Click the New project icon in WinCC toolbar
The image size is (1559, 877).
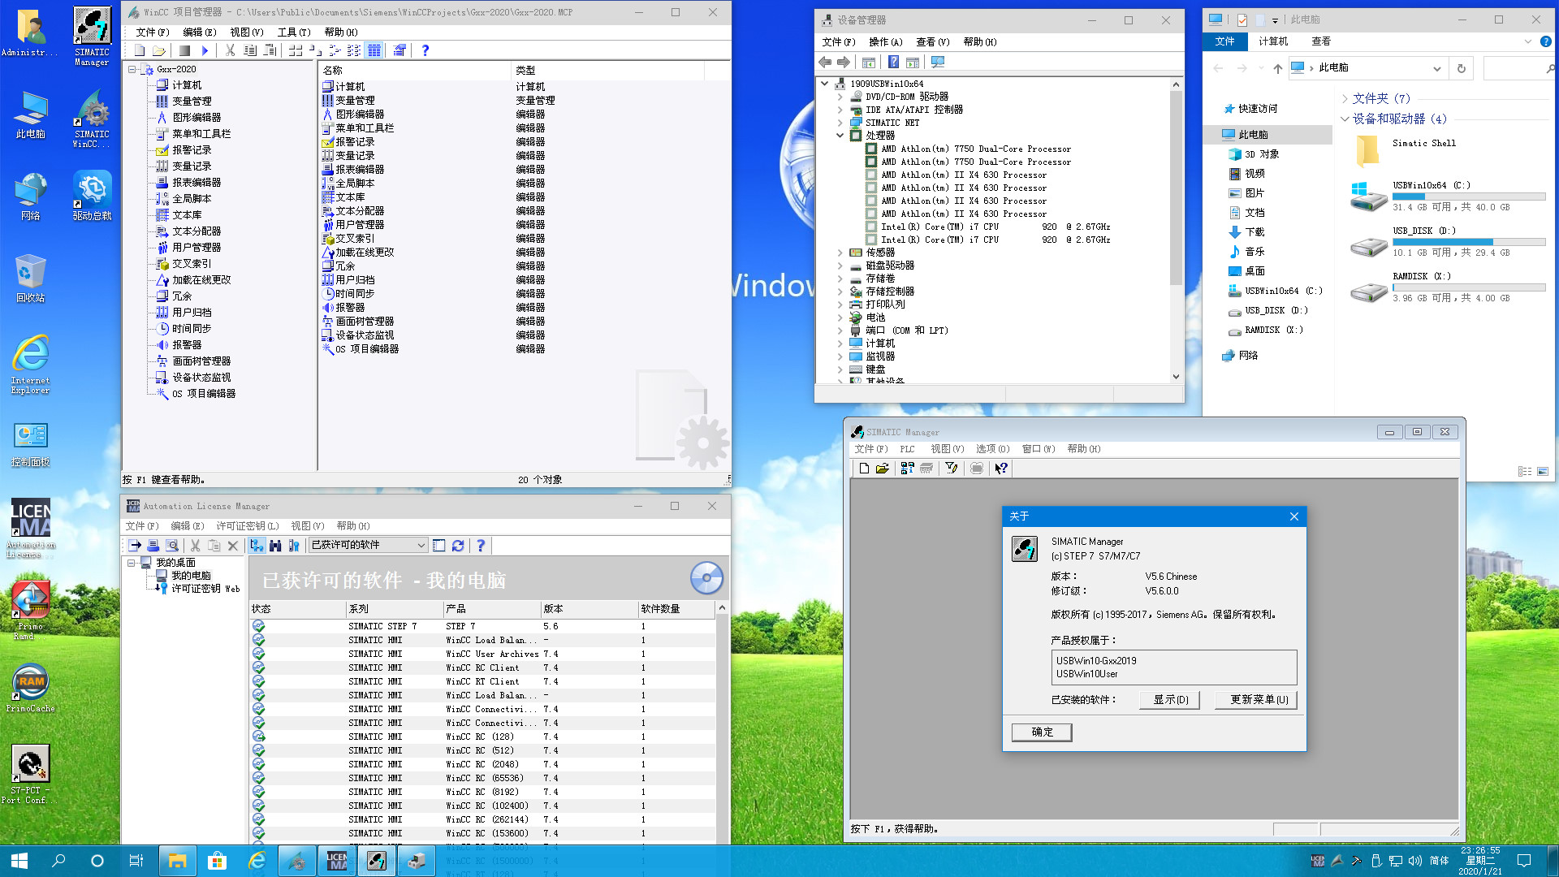coord(140,50)
